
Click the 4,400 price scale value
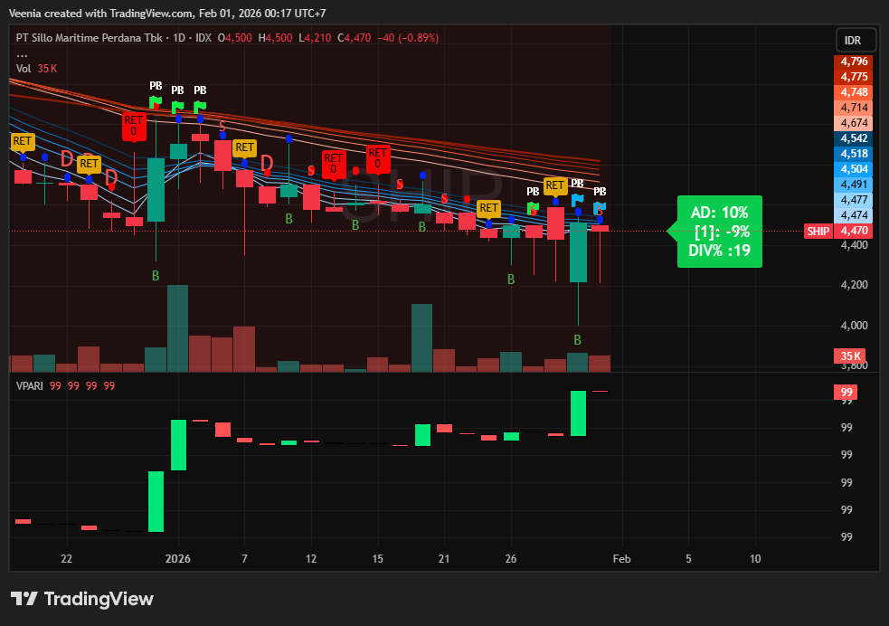854,245
